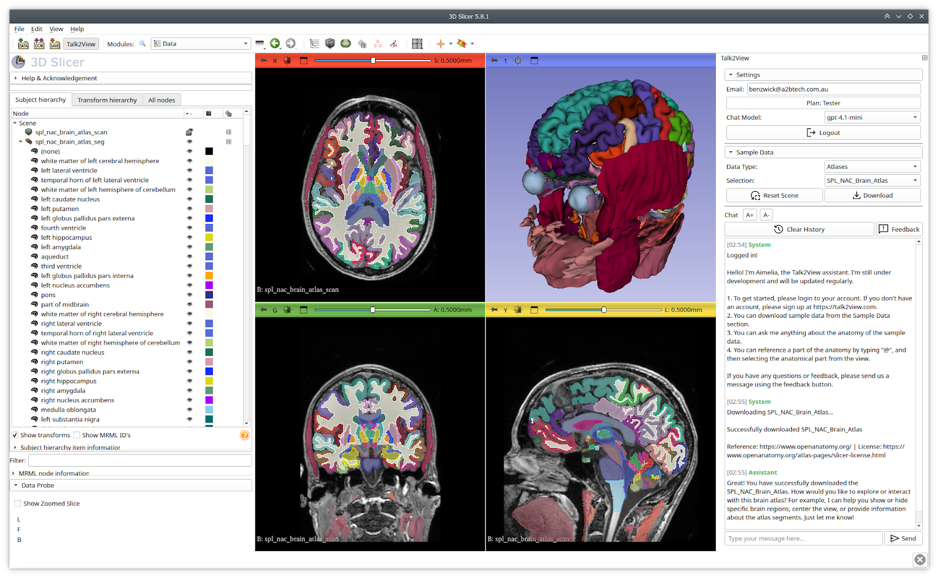Open the Subject hierarchy Data module icon
The height and width of the screenshot is (578, 938).
tap(315, 44)
